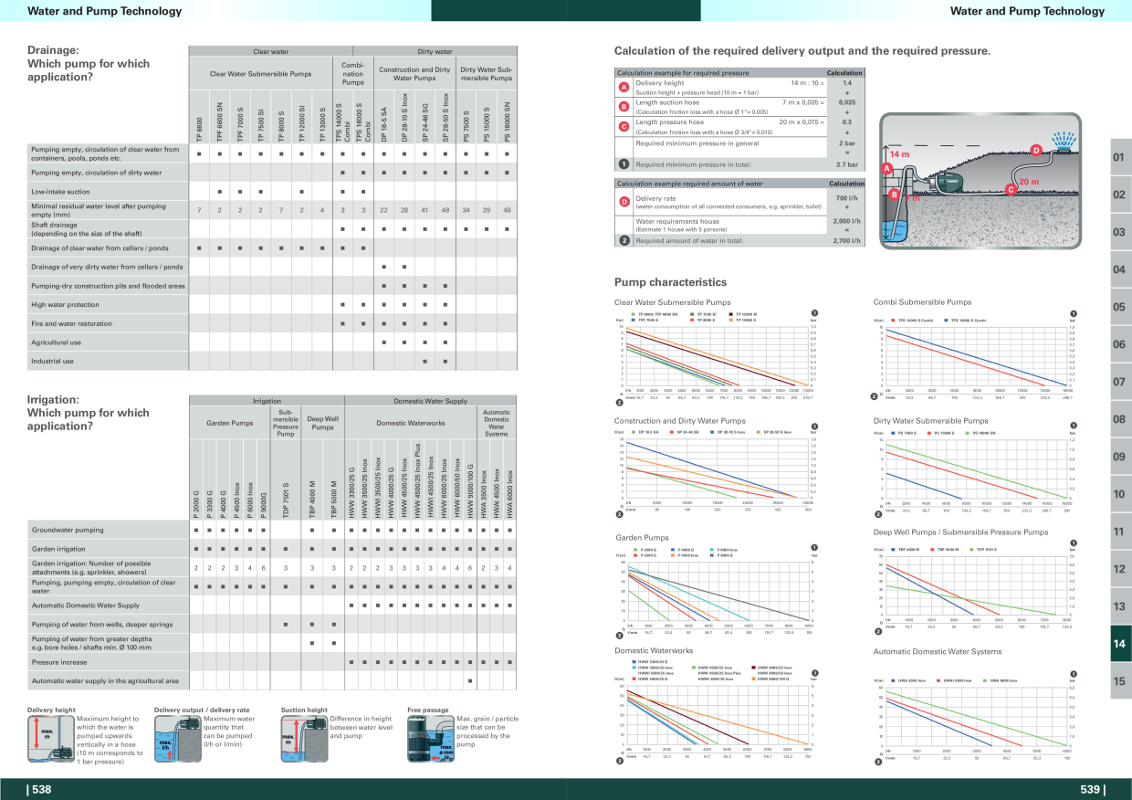Screen dimensions: 1132x800
Task: Open the Combi Submersible Pumps chart
Action: coord(977,358)
